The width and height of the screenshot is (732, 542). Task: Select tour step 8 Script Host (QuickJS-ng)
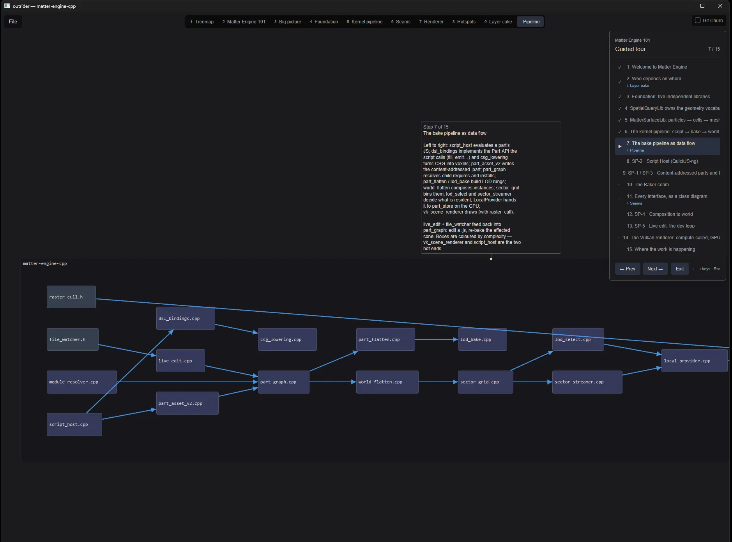point(668,161)
